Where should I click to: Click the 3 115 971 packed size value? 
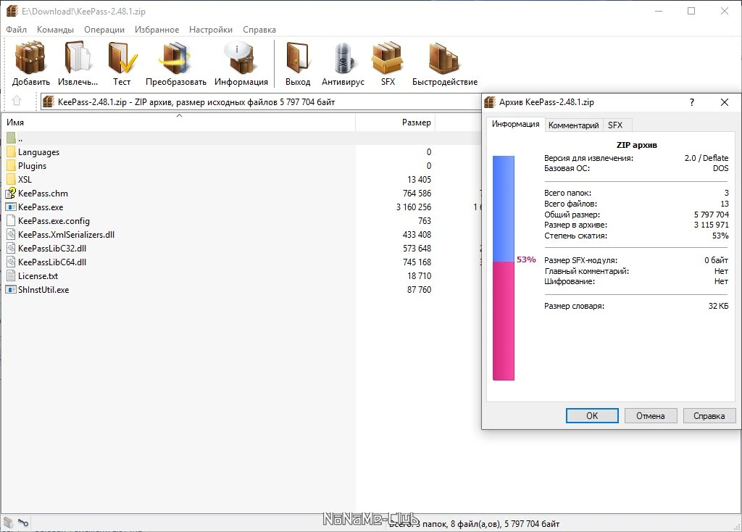(712, 225)
